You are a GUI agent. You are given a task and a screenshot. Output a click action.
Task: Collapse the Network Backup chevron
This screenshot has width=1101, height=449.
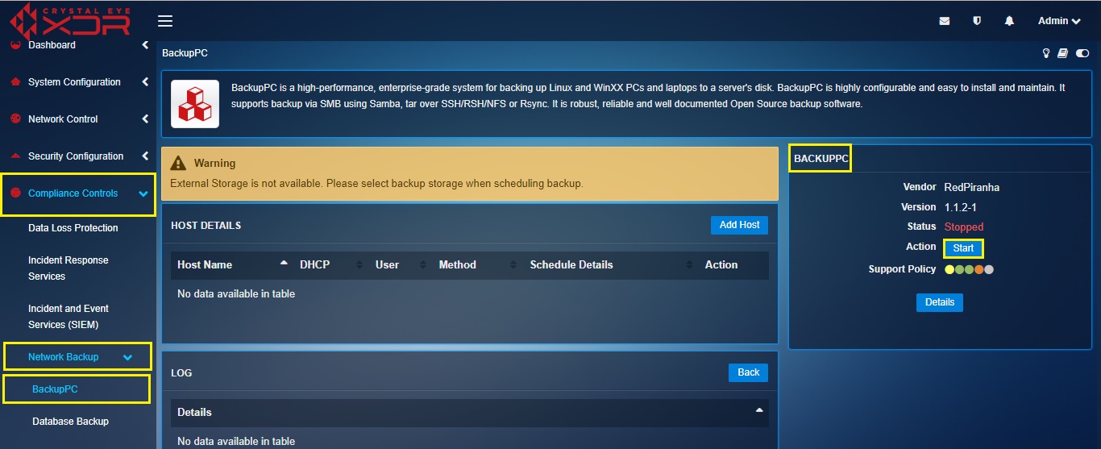tap(127, 358)
